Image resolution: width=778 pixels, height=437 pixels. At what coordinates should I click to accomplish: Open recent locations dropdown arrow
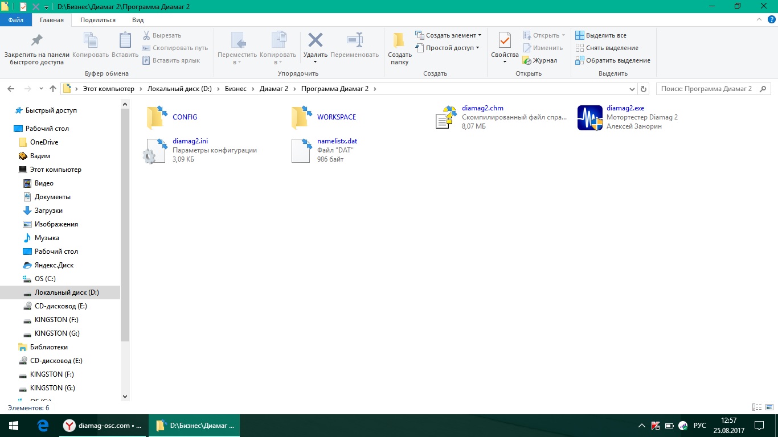[x=40, y=89]
